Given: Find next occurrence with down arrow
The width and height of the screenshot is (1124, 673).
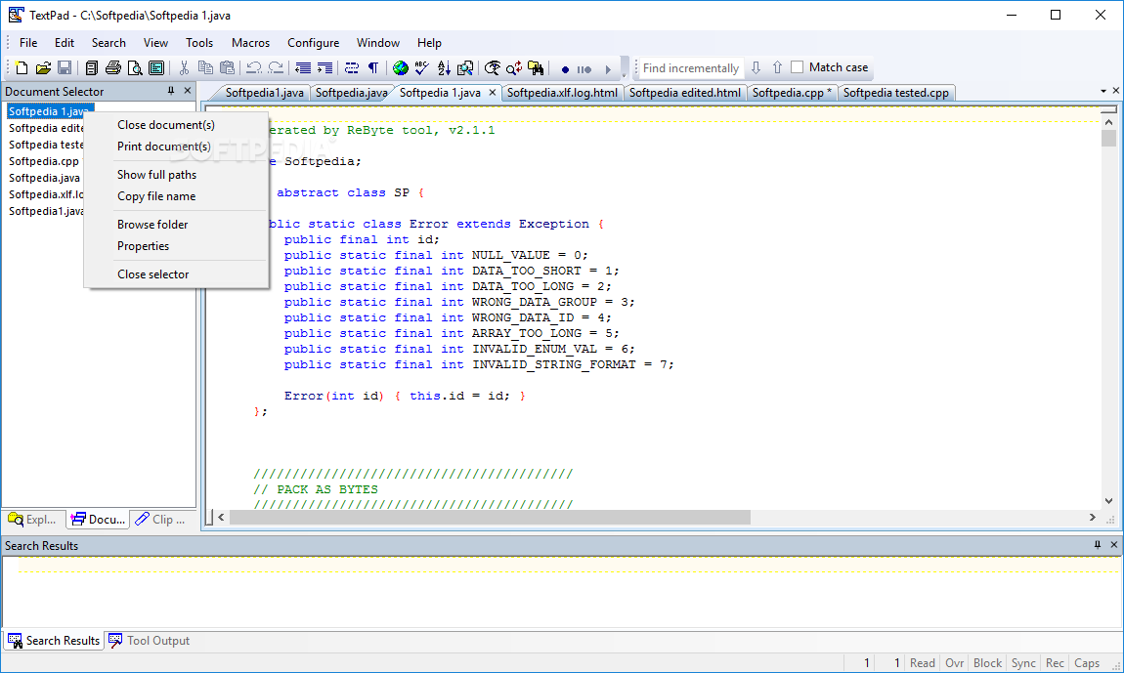Looking at the screenshot, I should click(x=756, y=67).
